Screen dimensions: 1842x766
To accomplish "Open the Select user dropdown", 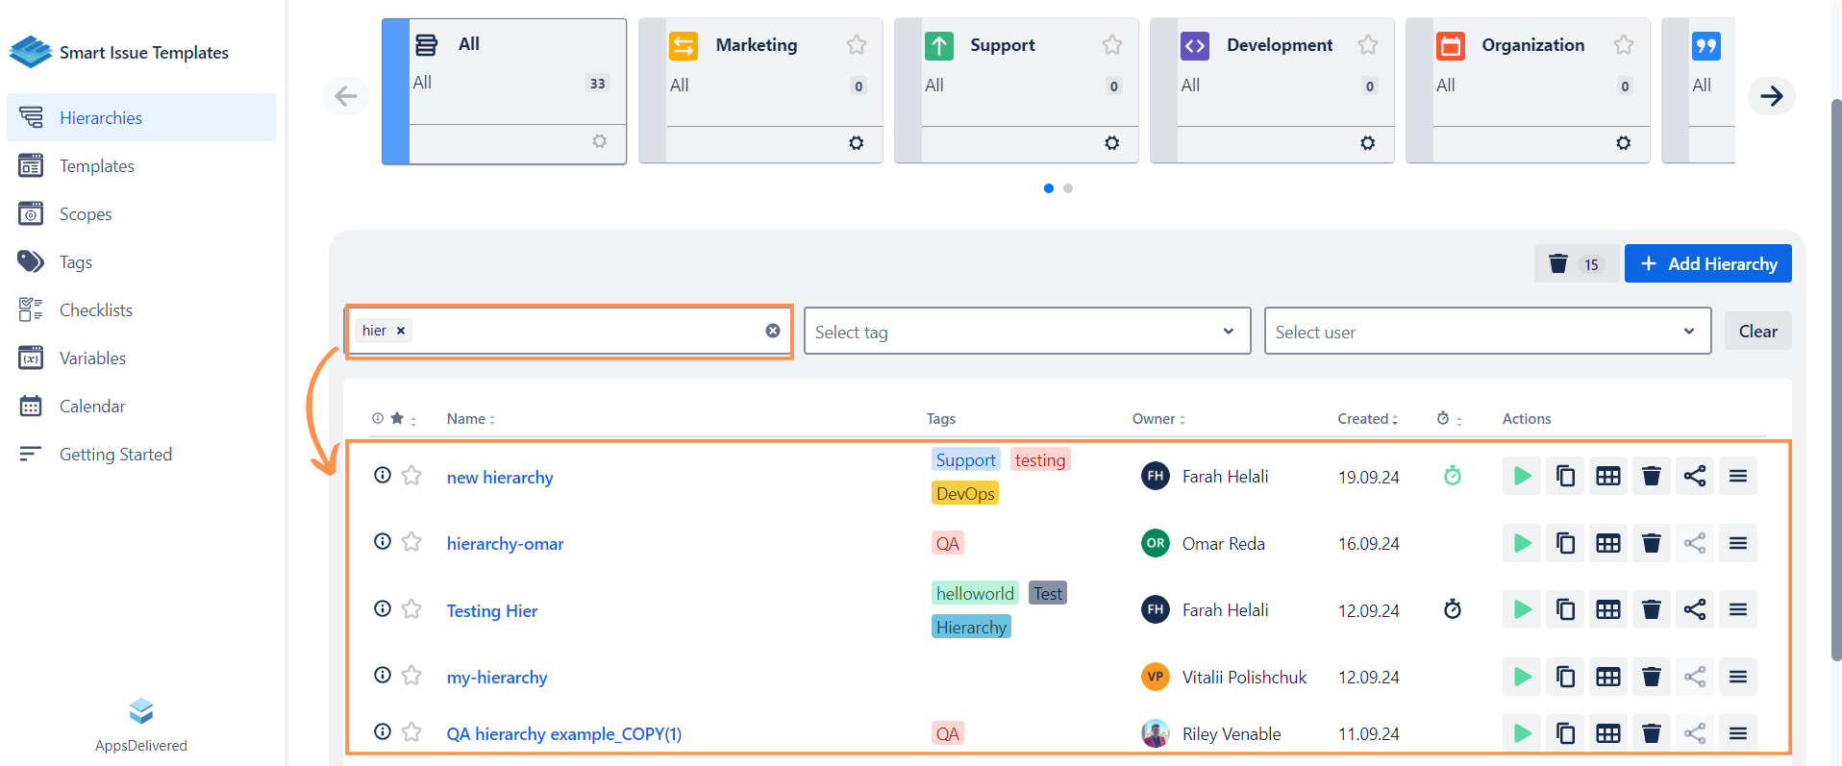I will point(1486,332).
